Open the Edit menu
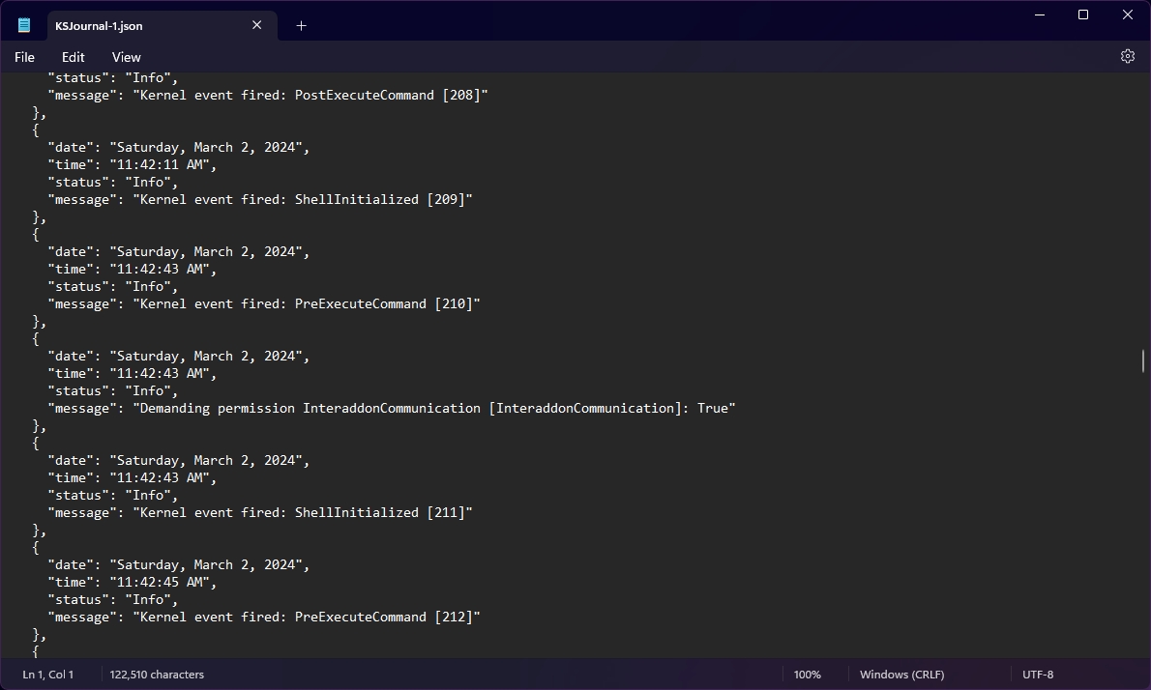Screen dimensions: 1151x690 (x=74, y=57)
